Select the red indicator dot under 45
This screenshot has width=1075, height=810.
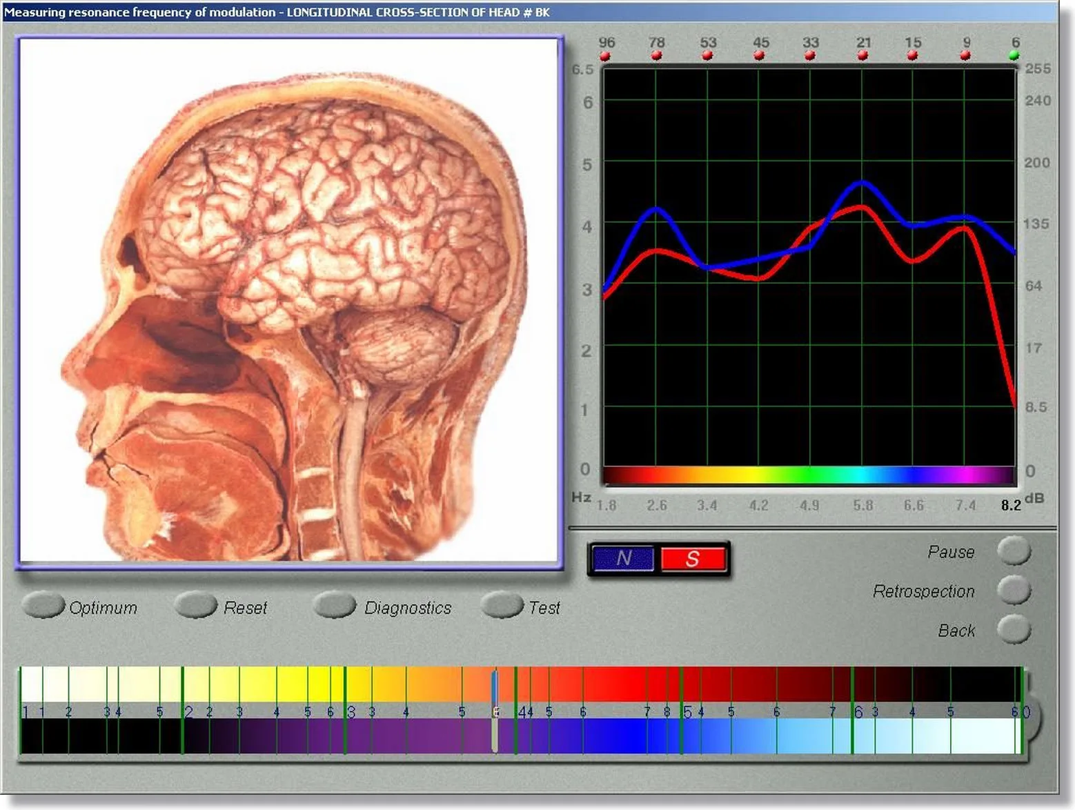point(759,56)
